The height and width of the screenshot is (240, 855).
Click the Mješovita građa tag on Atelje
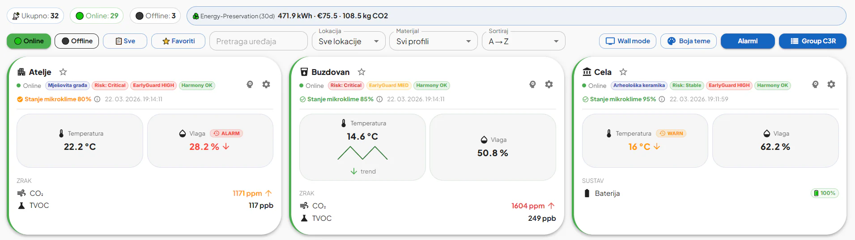(68, 86)
